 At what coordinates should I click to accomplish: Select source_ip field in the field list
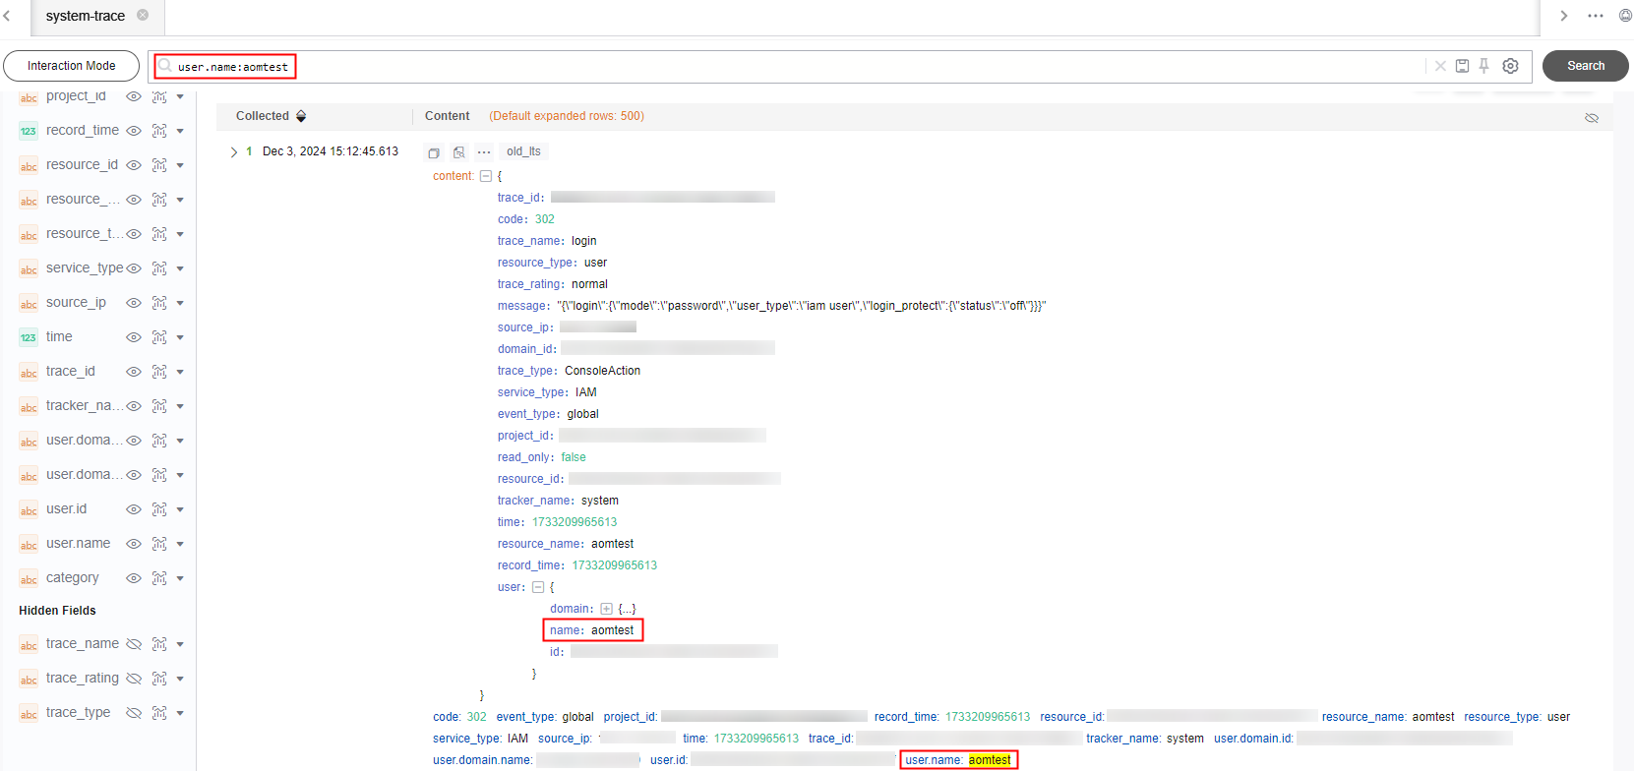click(76, 303)
